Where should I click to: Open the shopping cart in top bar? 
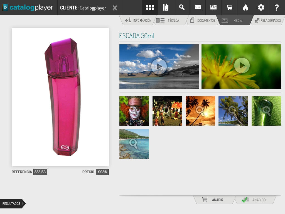[229, 8]
